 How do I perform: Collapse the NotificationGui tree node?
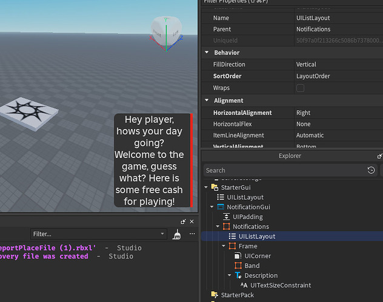pos(211,207)
